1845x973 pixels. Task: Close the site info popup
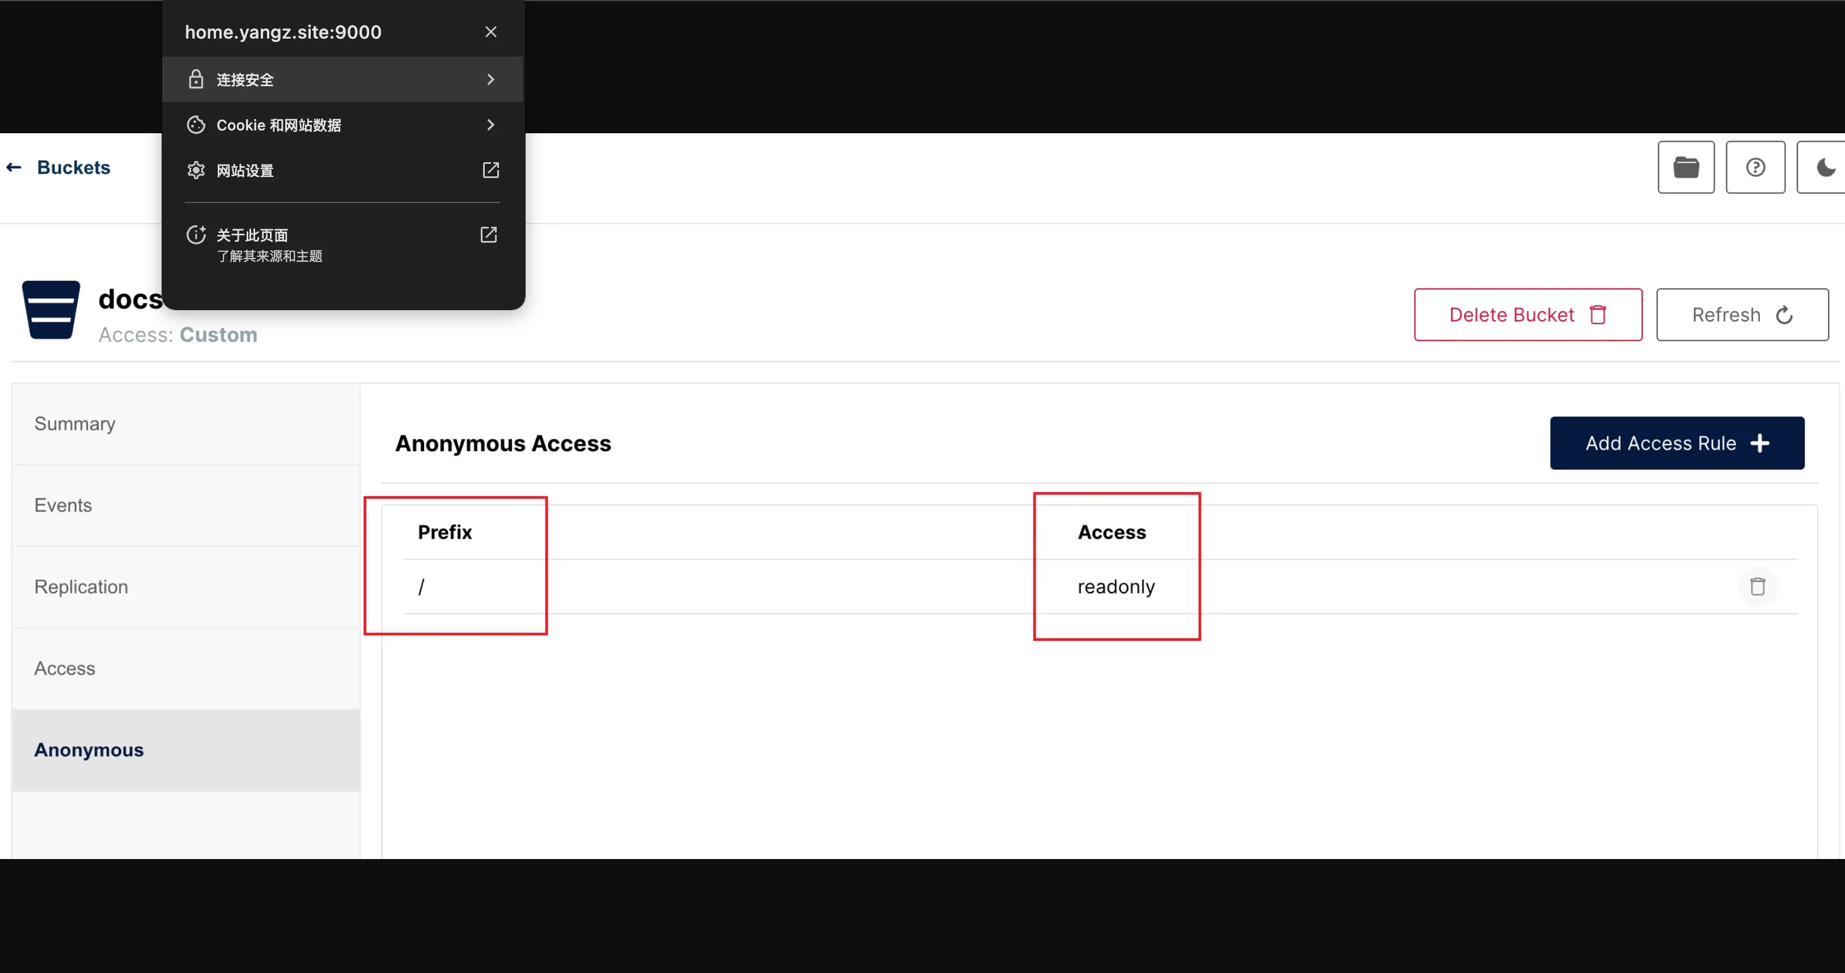pos(490,32)
